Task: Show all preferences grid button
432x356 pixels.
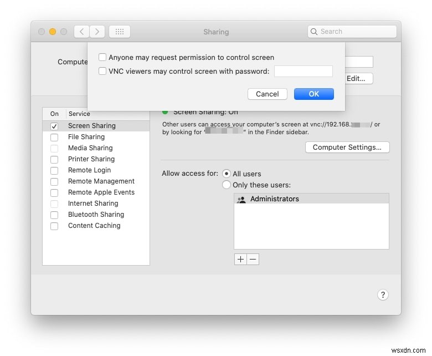Action: point(120,32)
